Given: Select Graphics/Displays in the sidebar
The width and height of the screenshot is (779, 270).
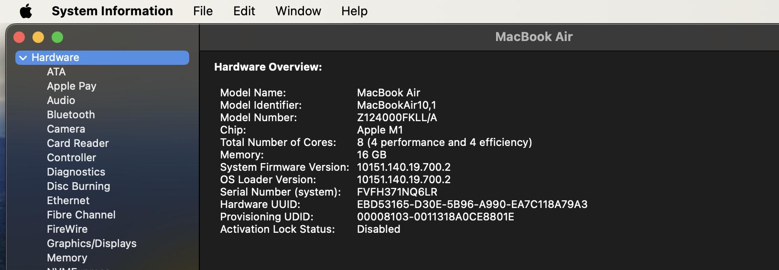Looking at the screenshot, I should coord(92,244).
